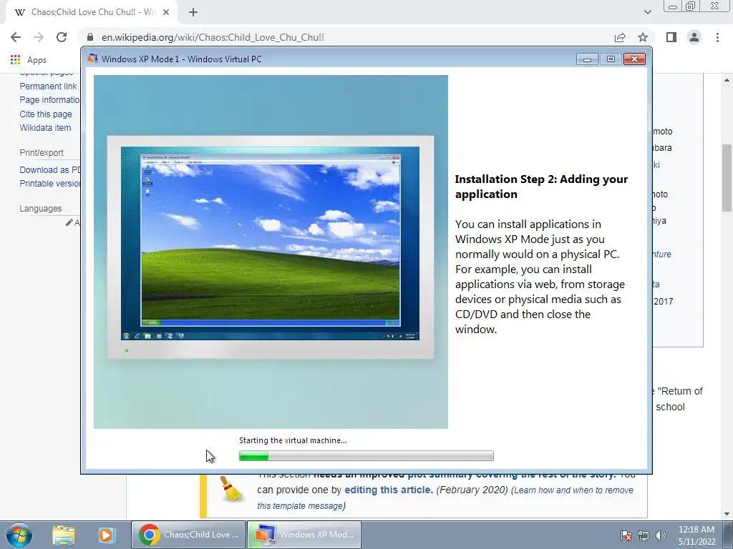The width and height of the screenshot is (733, 549).
Task: Click the broom cleanup icon
Action: pos(231,489)
